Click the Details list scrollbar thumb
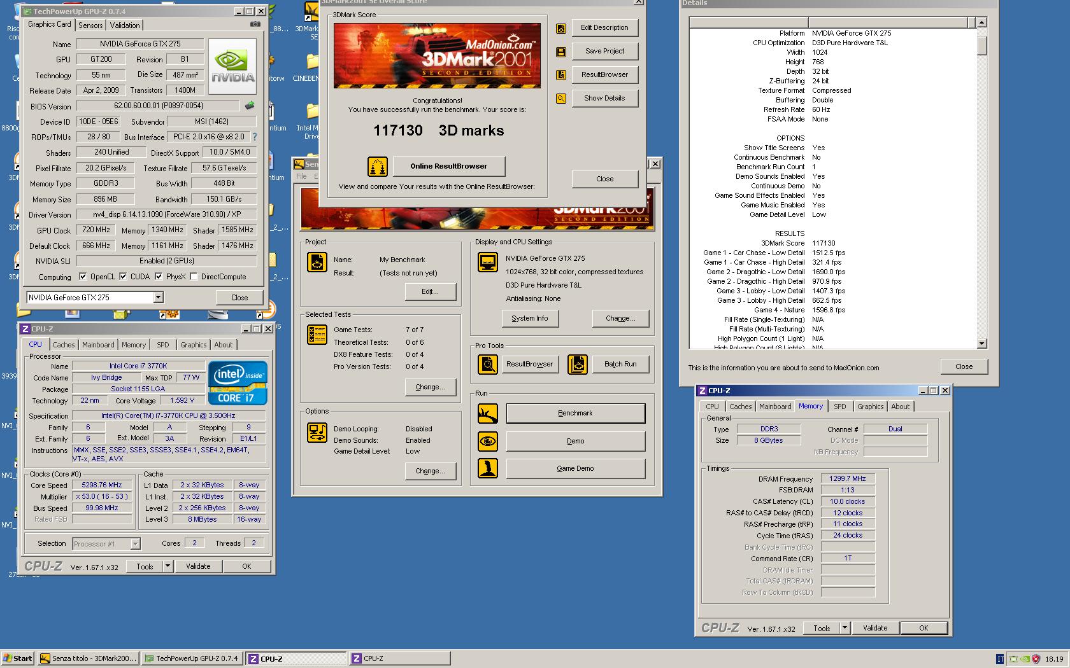The image size is (1070, 668). [981, 45]
